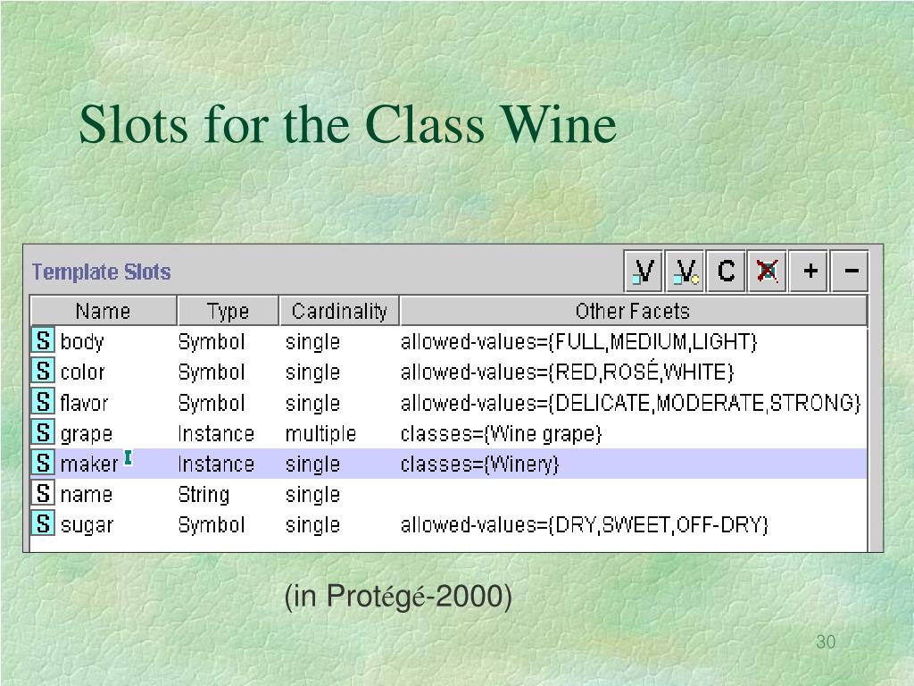Select the color slot row
914x686 pixels.
click(448, 372)
